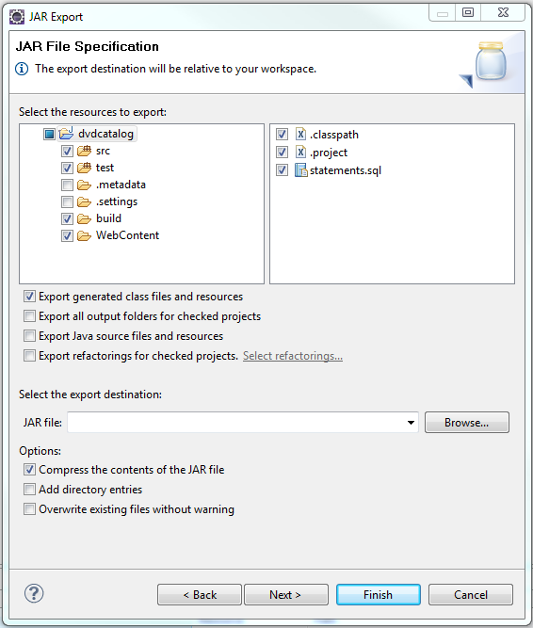Click the src package folder icon
This screenshot has height=628, width=533.
(84, 151)
